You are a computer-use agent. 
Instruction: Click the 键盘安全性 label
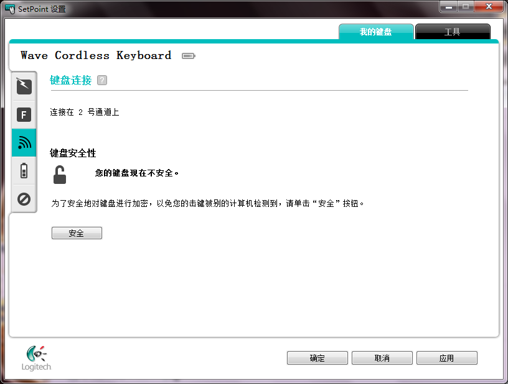(x=73, y=153)
